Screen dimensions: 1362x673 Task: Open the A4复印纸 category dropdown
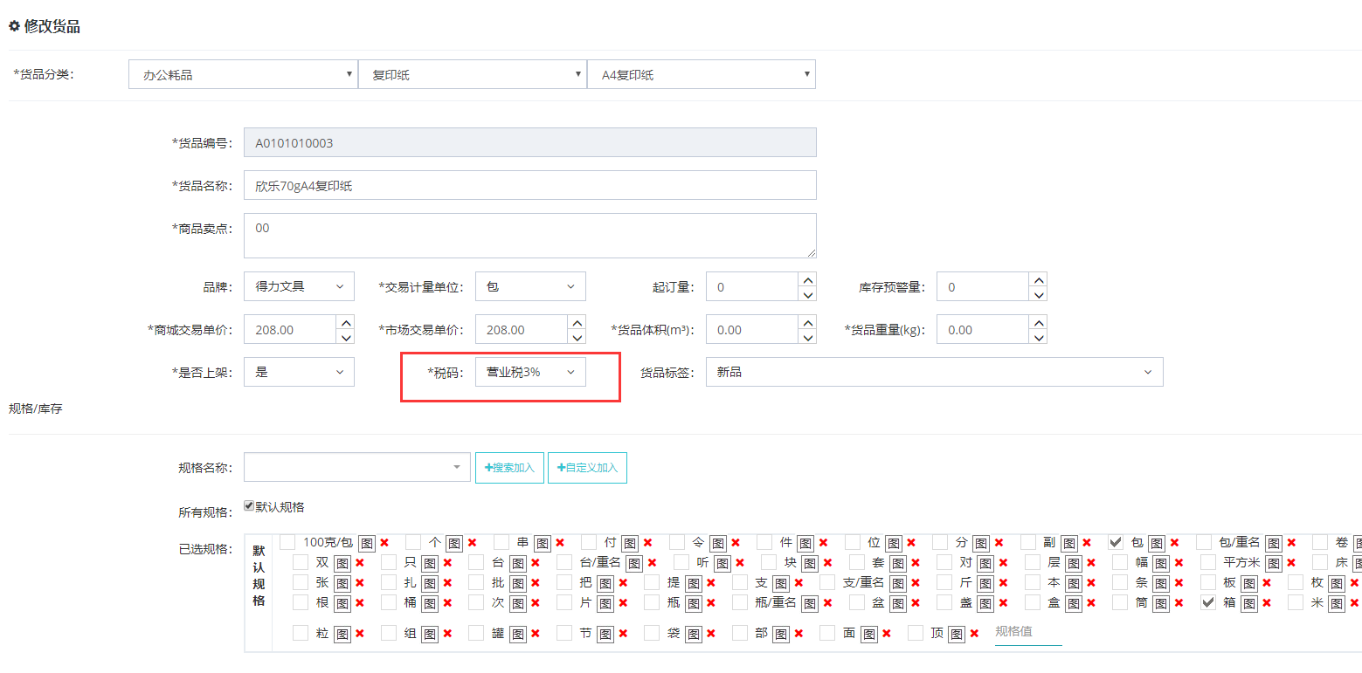[702, 75]
